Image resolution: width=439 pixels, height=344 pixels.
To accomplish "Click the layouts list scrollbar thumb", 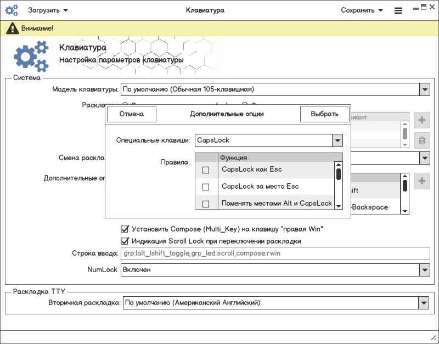I will [404, 133].
